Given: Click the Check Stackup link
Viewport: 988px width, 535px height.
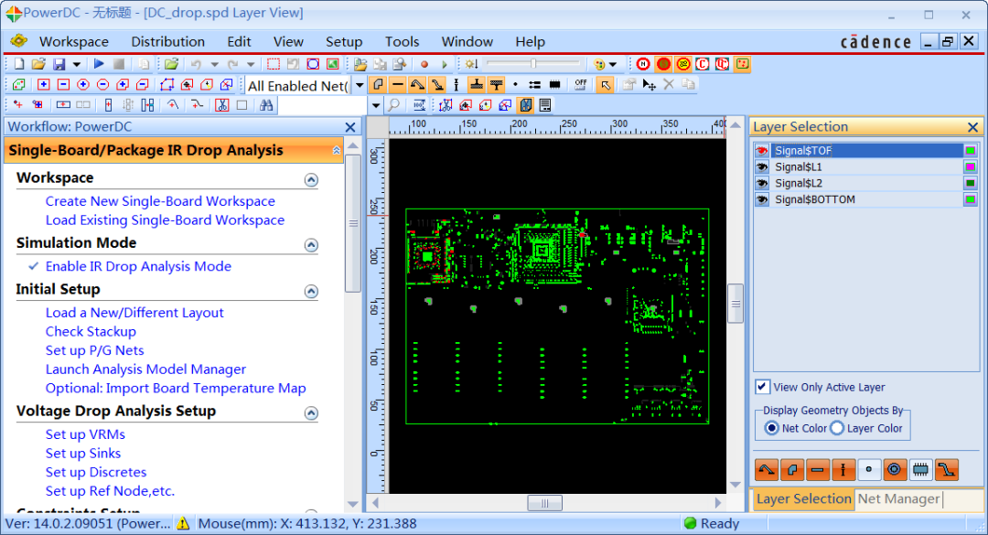Looking at the screenshot, I should [x=91, y=331].
